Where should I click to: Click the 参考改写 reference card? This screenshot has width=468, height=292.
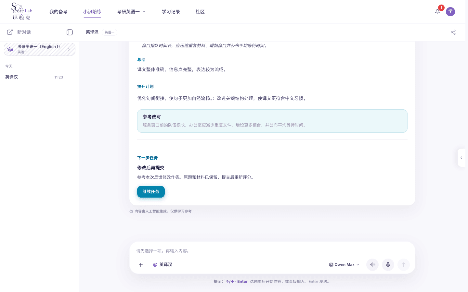[x=272, y=121]
